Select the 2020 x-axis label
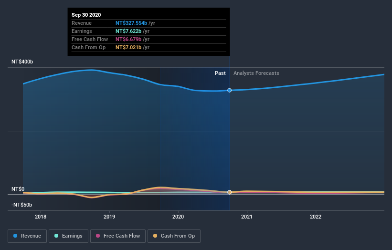The height and width of the screenshot is (250, 392). pyautogui.click(x=178, y=217)
